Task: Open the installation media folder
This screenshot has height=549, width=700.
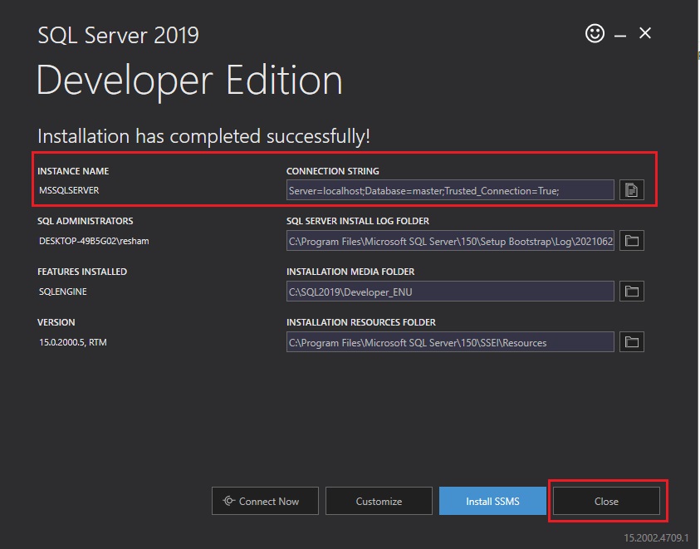Action: pyautogui.click(x=632, y=292)
